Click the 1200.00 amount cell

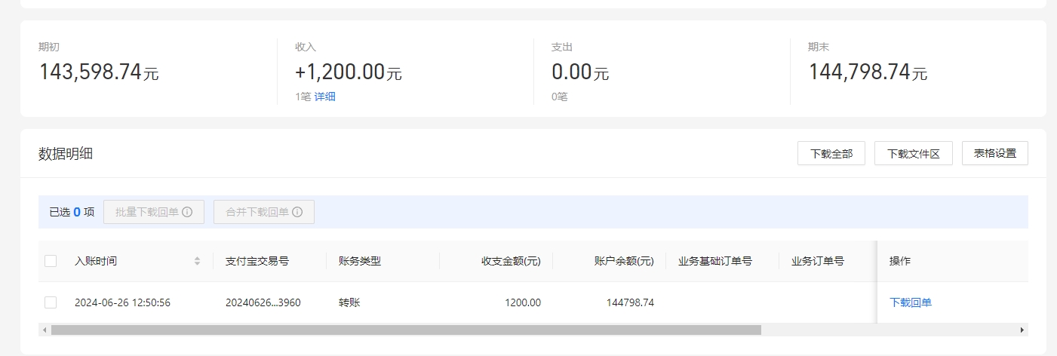click(x=523, y=302)
